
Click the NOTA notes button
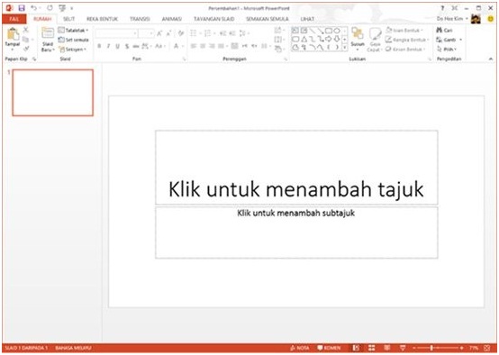(x=300, y=348)
